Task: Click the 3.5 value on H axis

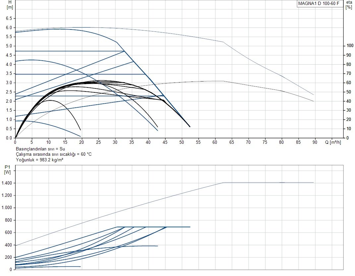Action: [9, 74]
